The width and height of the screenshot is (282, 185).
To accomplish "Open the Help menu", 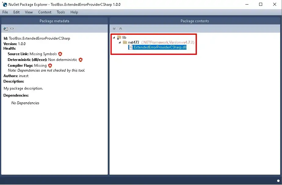I will point(74,12).
